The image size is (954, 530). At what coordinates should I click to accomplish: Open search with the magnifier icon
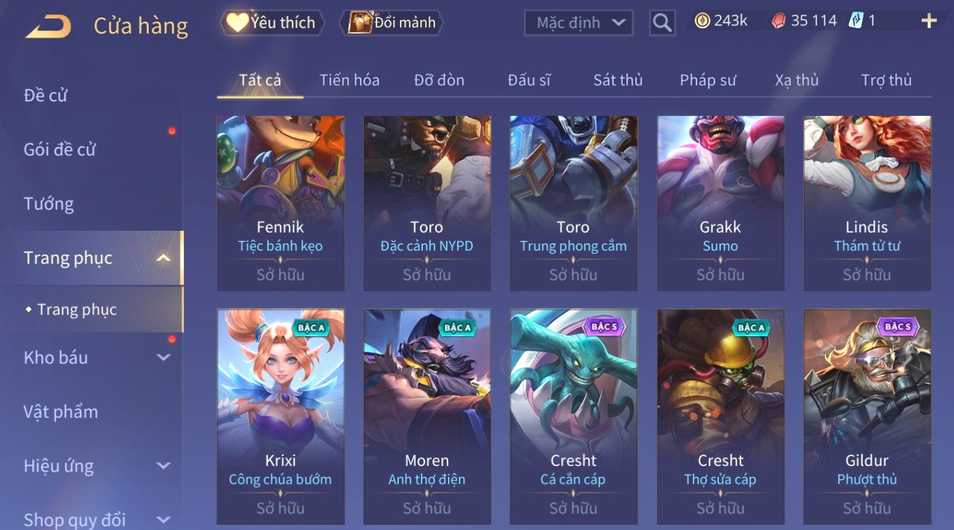point(662,23)
